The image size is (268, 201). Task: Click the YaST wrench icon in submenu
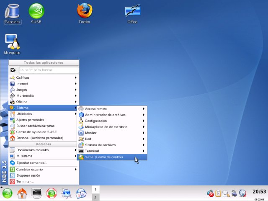tap(81, 157)
